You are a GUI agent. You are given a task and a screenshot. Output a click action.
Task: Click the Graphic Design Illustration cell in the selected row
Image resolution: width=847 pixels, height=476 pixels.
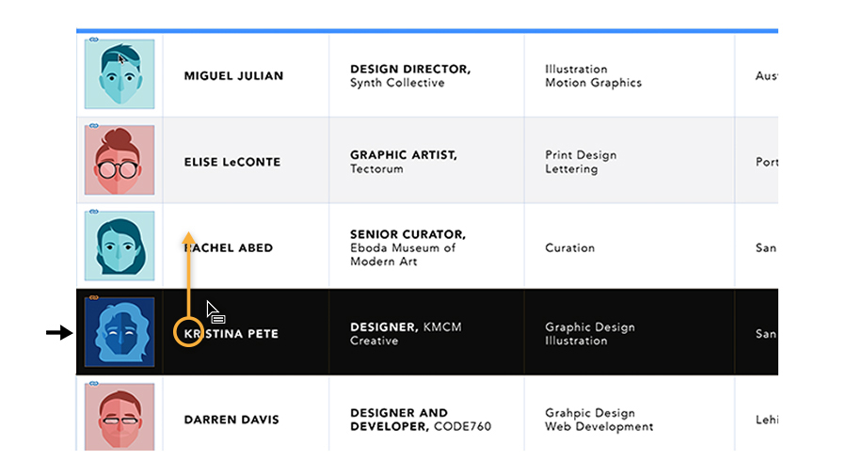(x=590, y=334)
